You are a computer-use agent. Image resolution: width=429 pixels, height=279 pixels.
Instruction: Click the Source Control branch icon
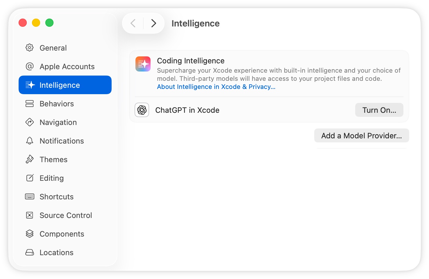29,215
